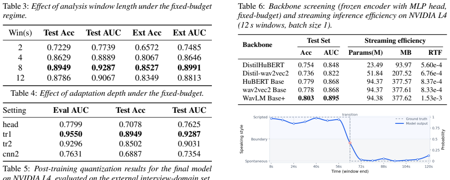Select the WavLM Base+ backbone row
This screenshot has width=450, height=180.
point(340,99)
